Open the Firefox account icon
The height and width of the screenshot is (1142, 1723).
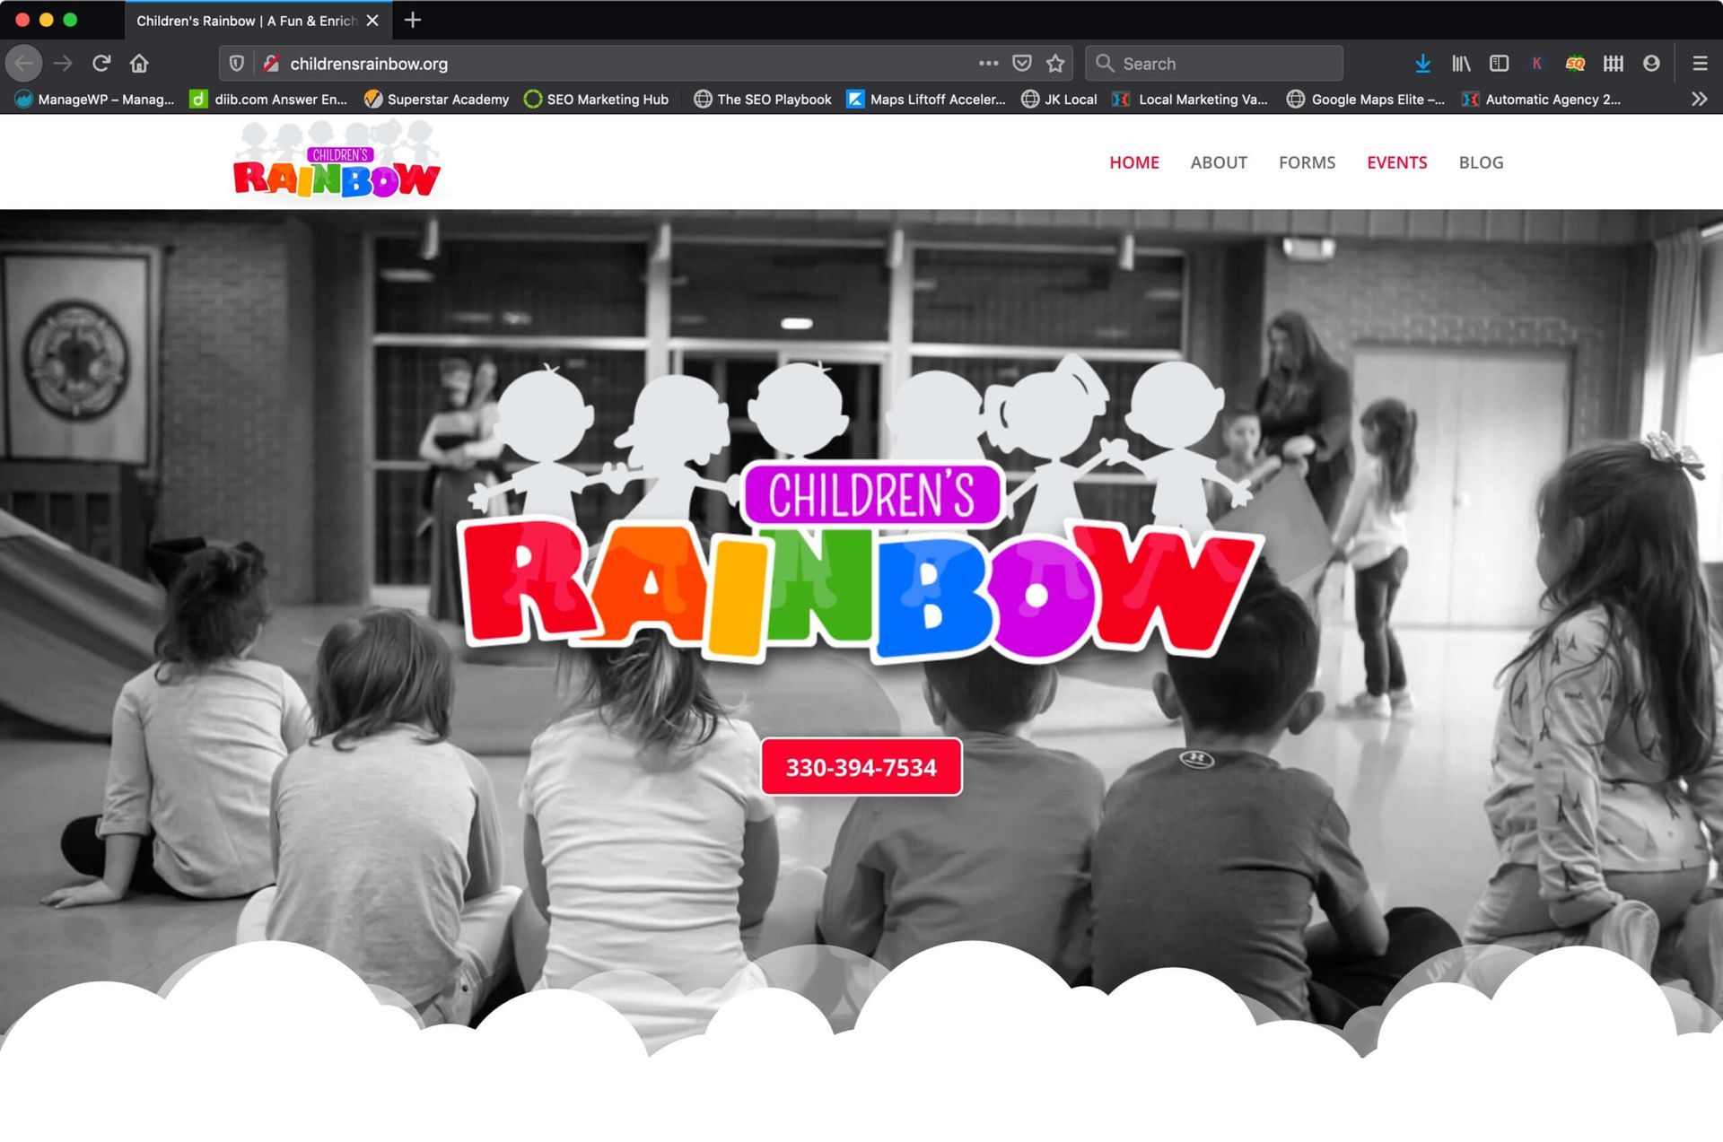click(x=1651, y=64)
